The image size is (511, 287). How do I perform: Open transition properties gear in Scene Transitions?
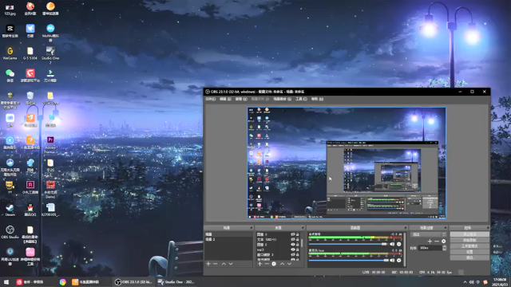pyautogui.click(x=444, y=241)
